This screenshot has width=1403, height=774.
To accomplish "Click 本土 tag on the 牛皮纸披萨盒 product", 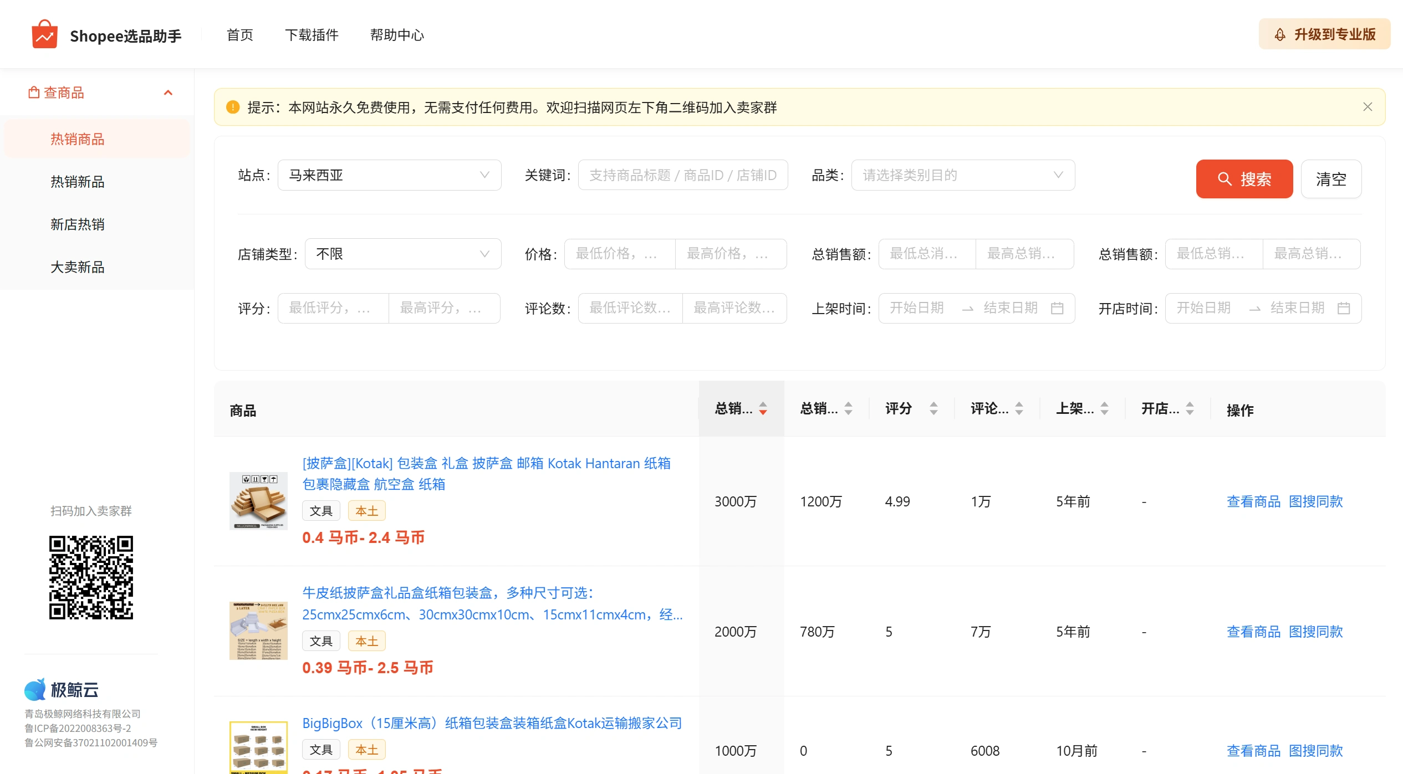I will tap(366, 641).
